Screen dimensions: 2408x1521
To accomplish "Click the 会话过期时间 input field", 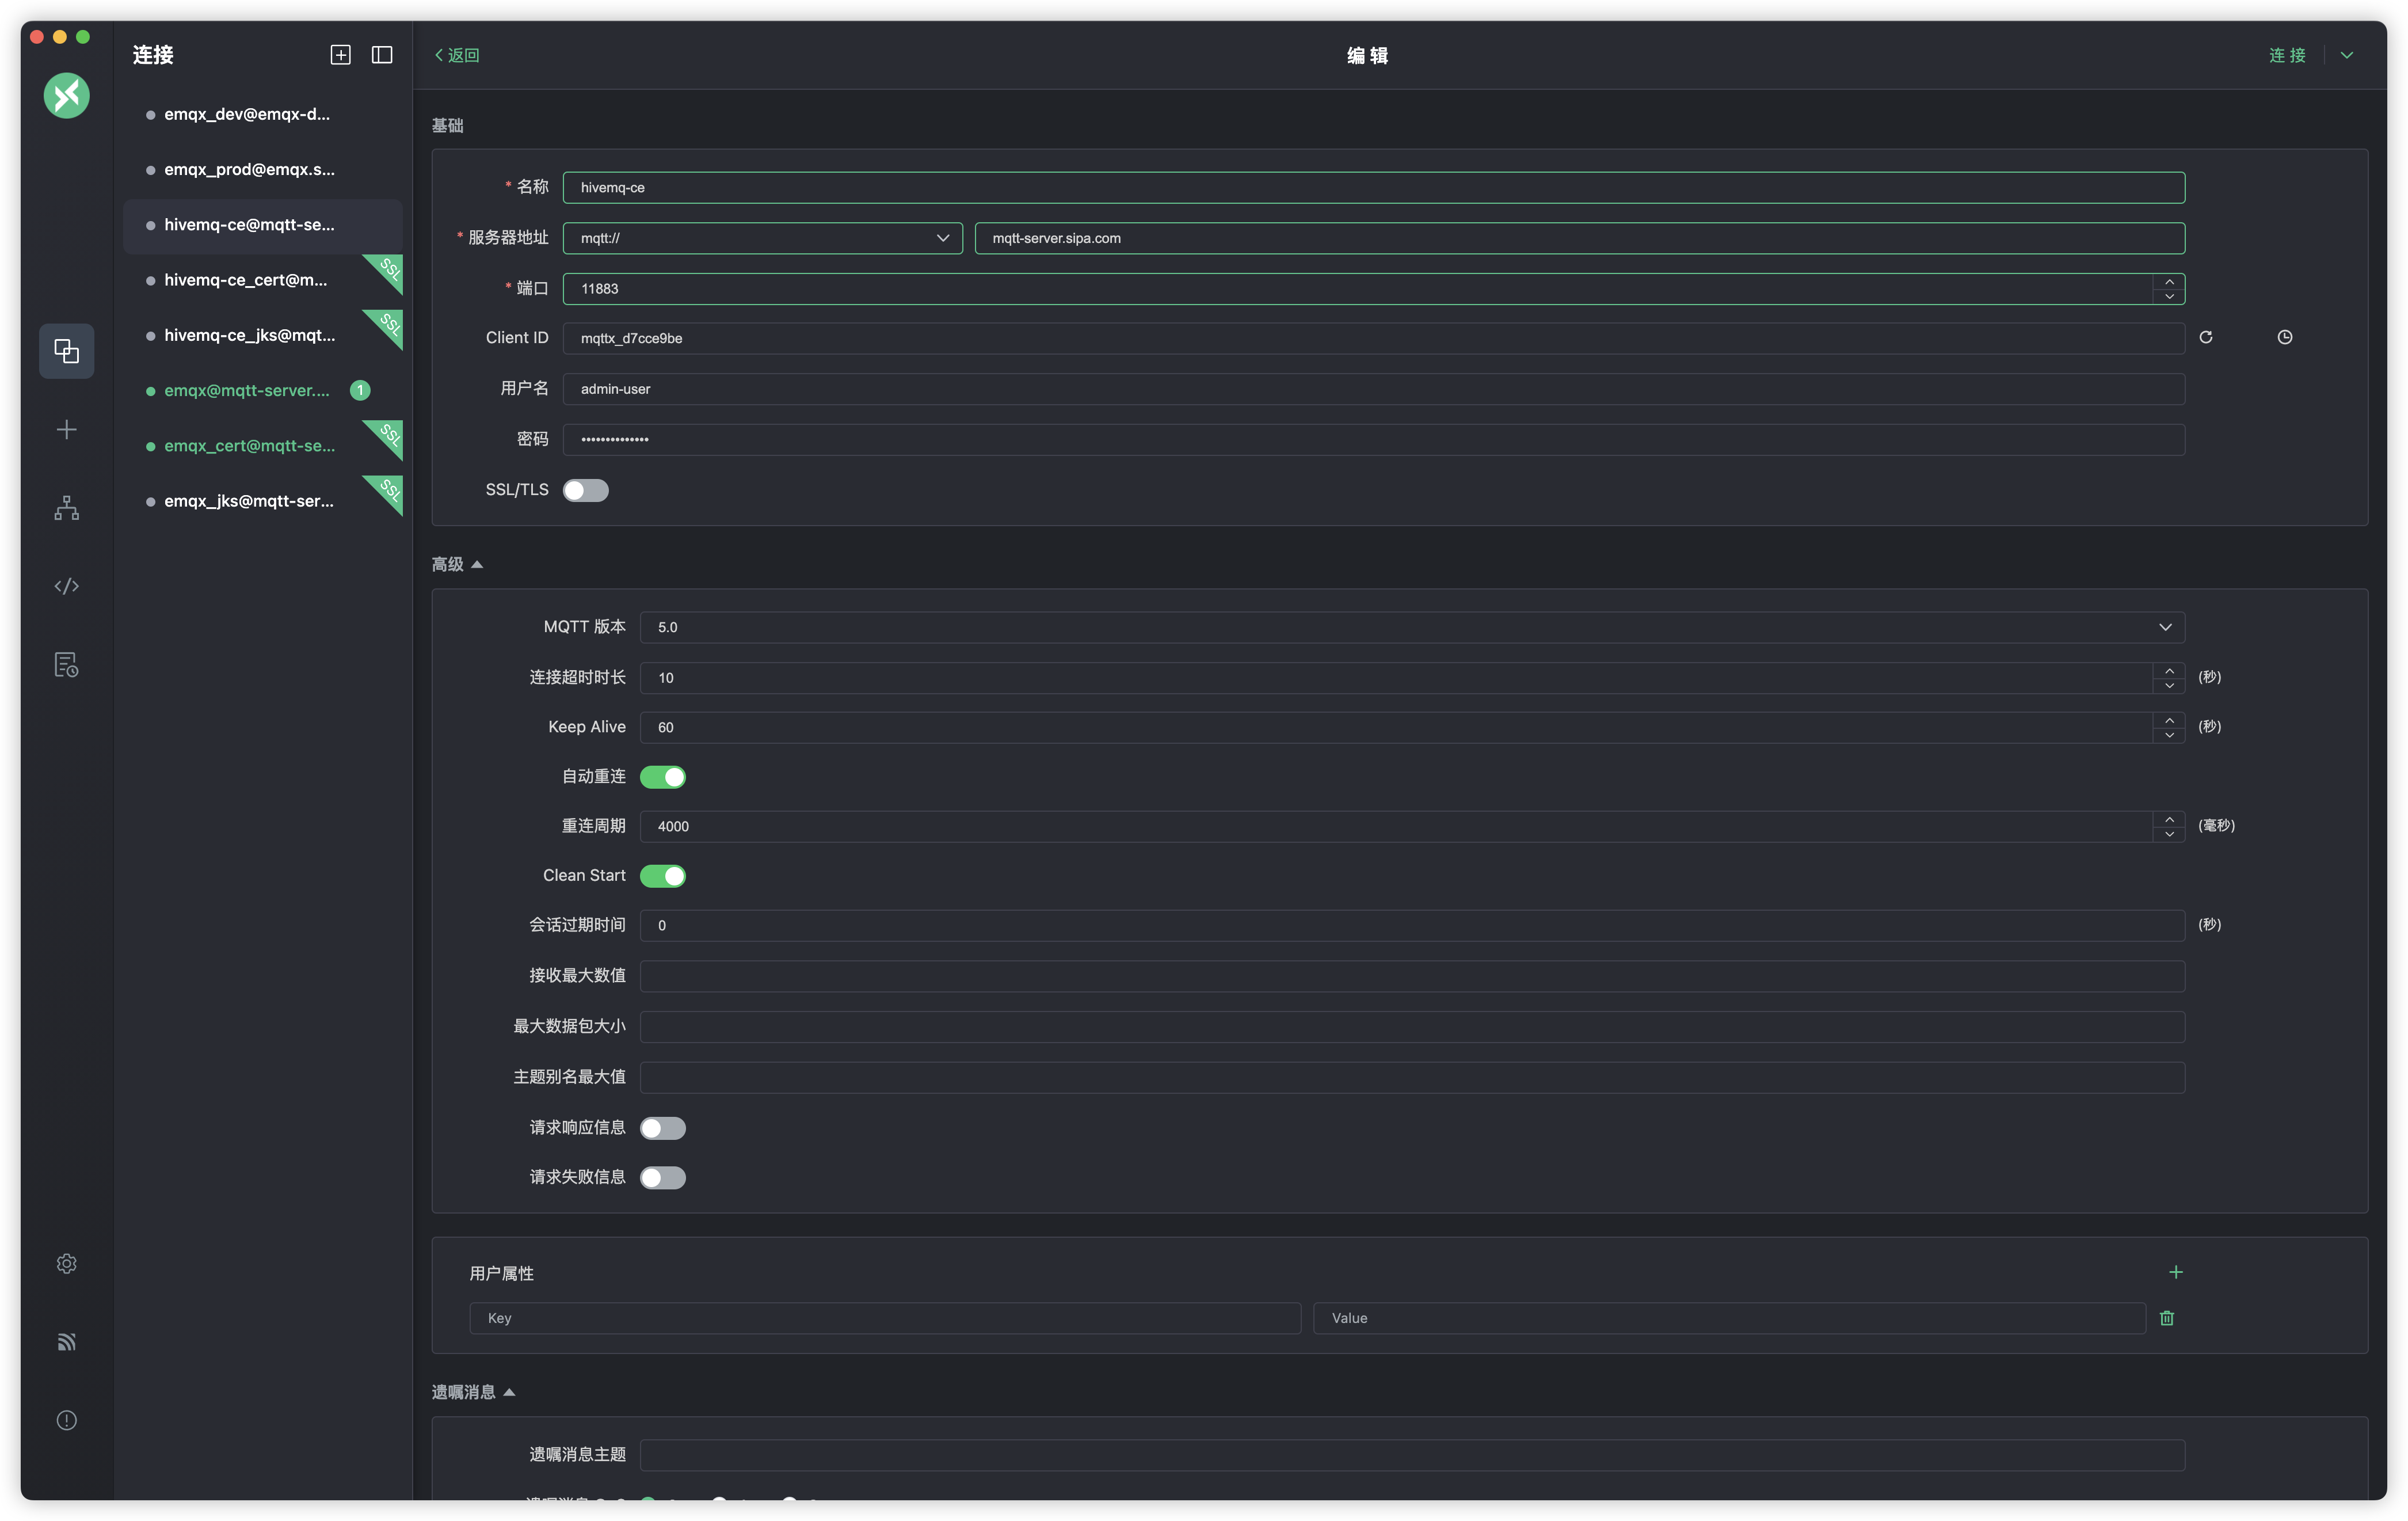I will pyautogui.click(x=1412, y=926).
